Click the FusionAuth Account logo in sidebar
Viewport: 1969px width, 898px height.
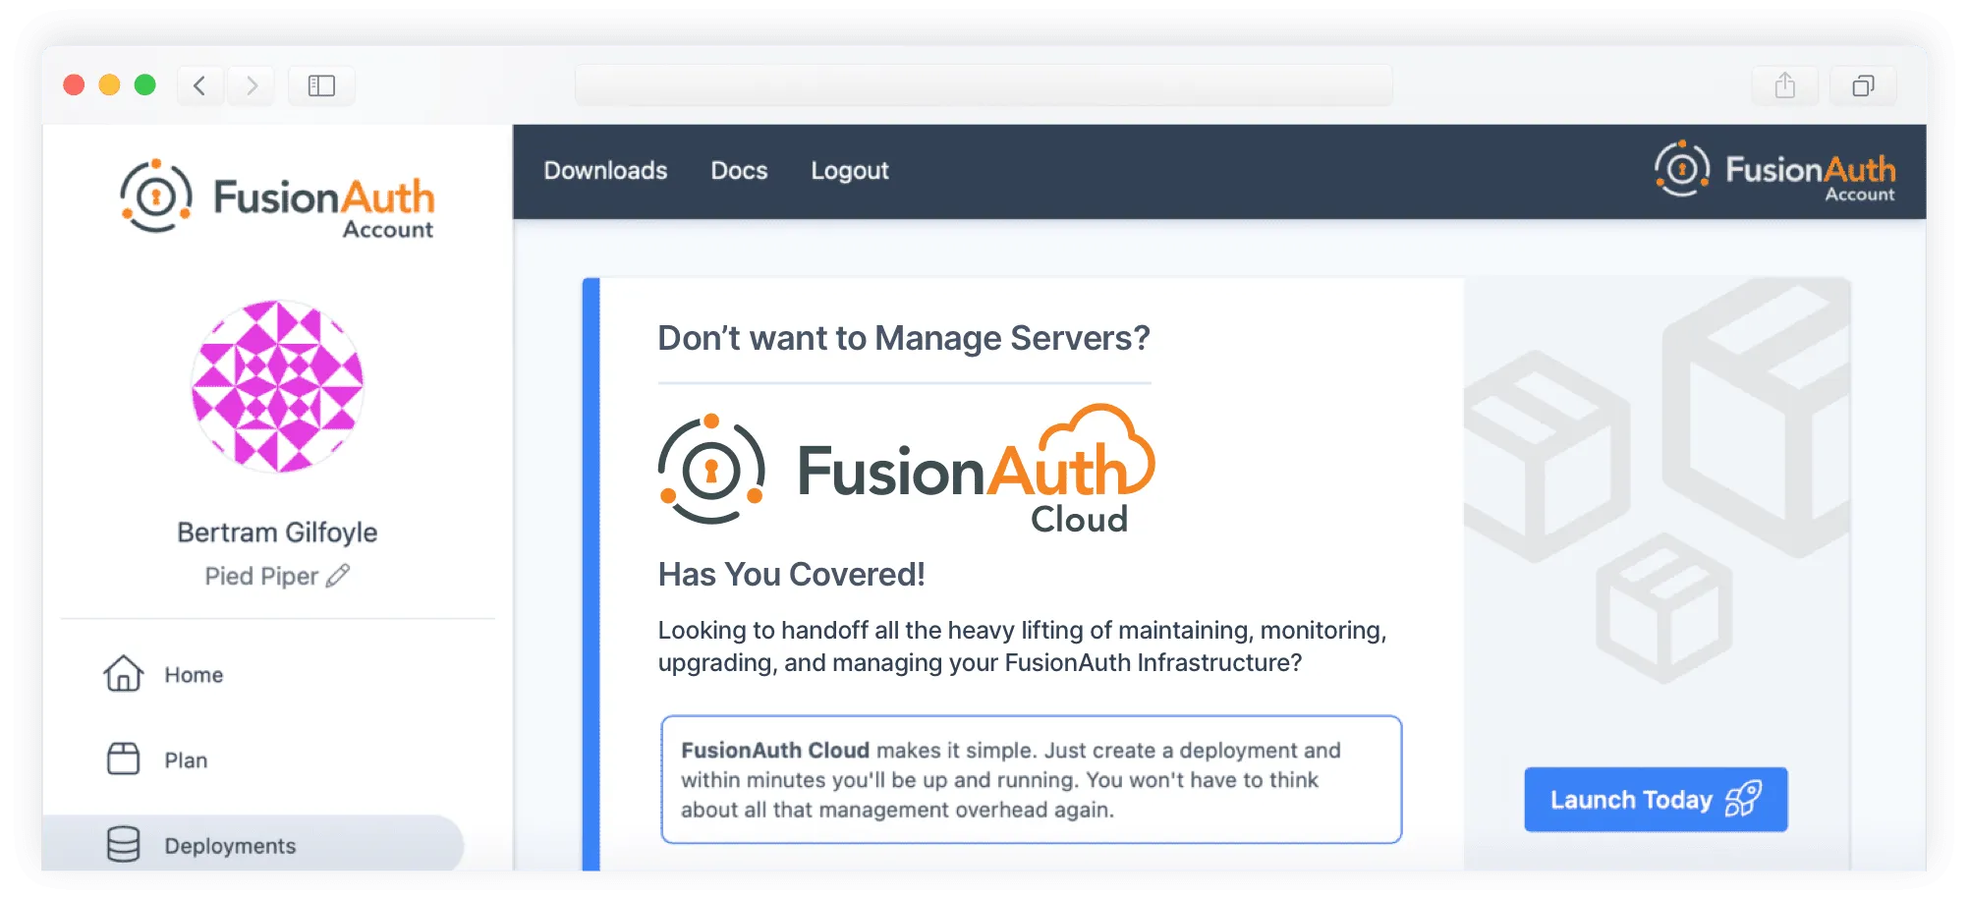point(277,199)
